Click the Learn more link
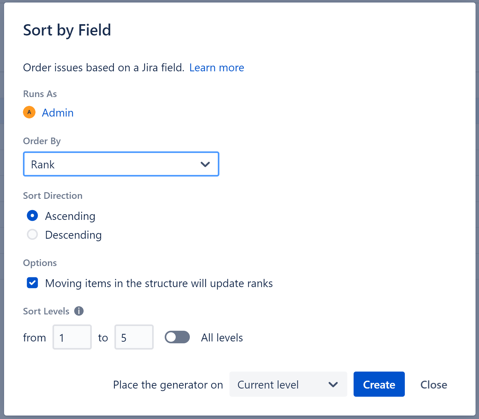 [217, 68]
